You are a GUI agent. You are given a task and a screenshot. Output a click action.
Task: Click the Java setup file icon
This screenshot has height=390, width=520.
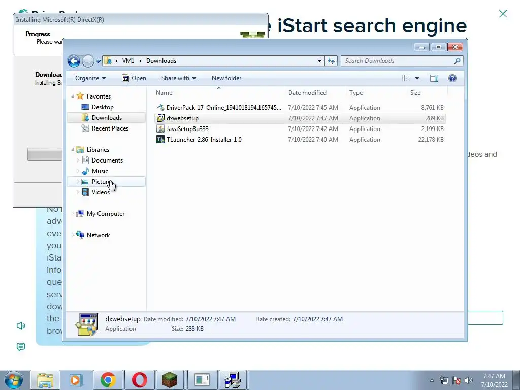(x=160, y=128)
